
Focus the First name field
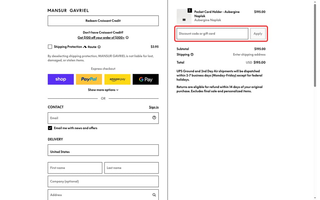tap(75, 168)
